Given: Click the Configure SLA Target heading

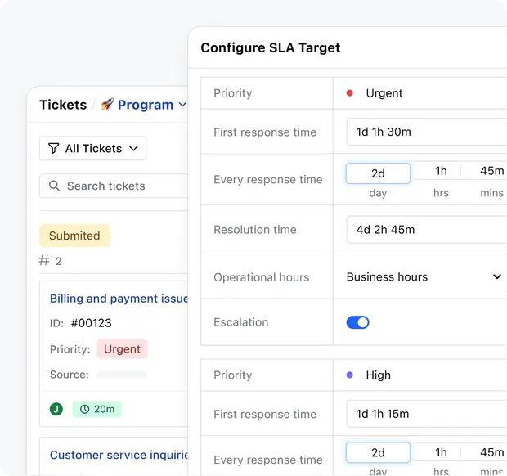Looking at the screenshot, I should click(x=271, y=48).
